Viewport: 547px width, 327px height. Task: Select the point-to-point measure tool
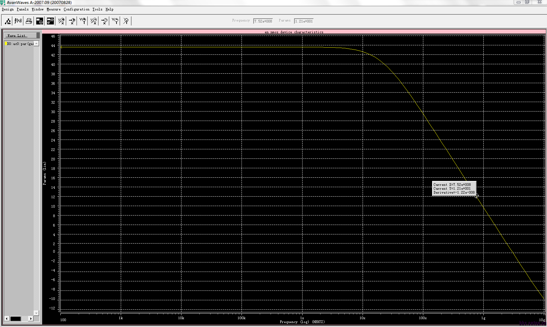point(51,21)
